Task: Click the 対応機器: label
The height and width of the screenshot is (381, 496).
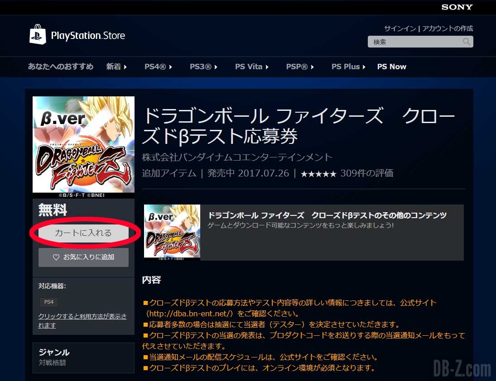Action: 52,286
